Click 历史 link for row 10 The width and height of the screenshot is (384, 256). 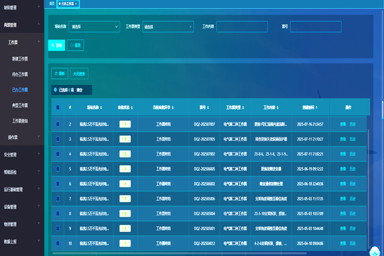[352, 244]
